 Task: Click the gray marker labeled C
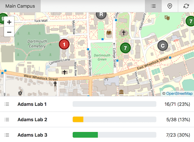(163, 46)
